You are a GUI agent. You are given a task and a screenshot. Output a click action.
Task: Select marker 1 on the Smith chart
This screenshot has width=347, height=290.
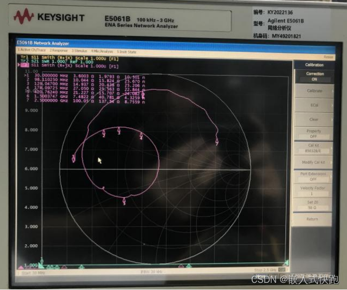click(73, 159)
